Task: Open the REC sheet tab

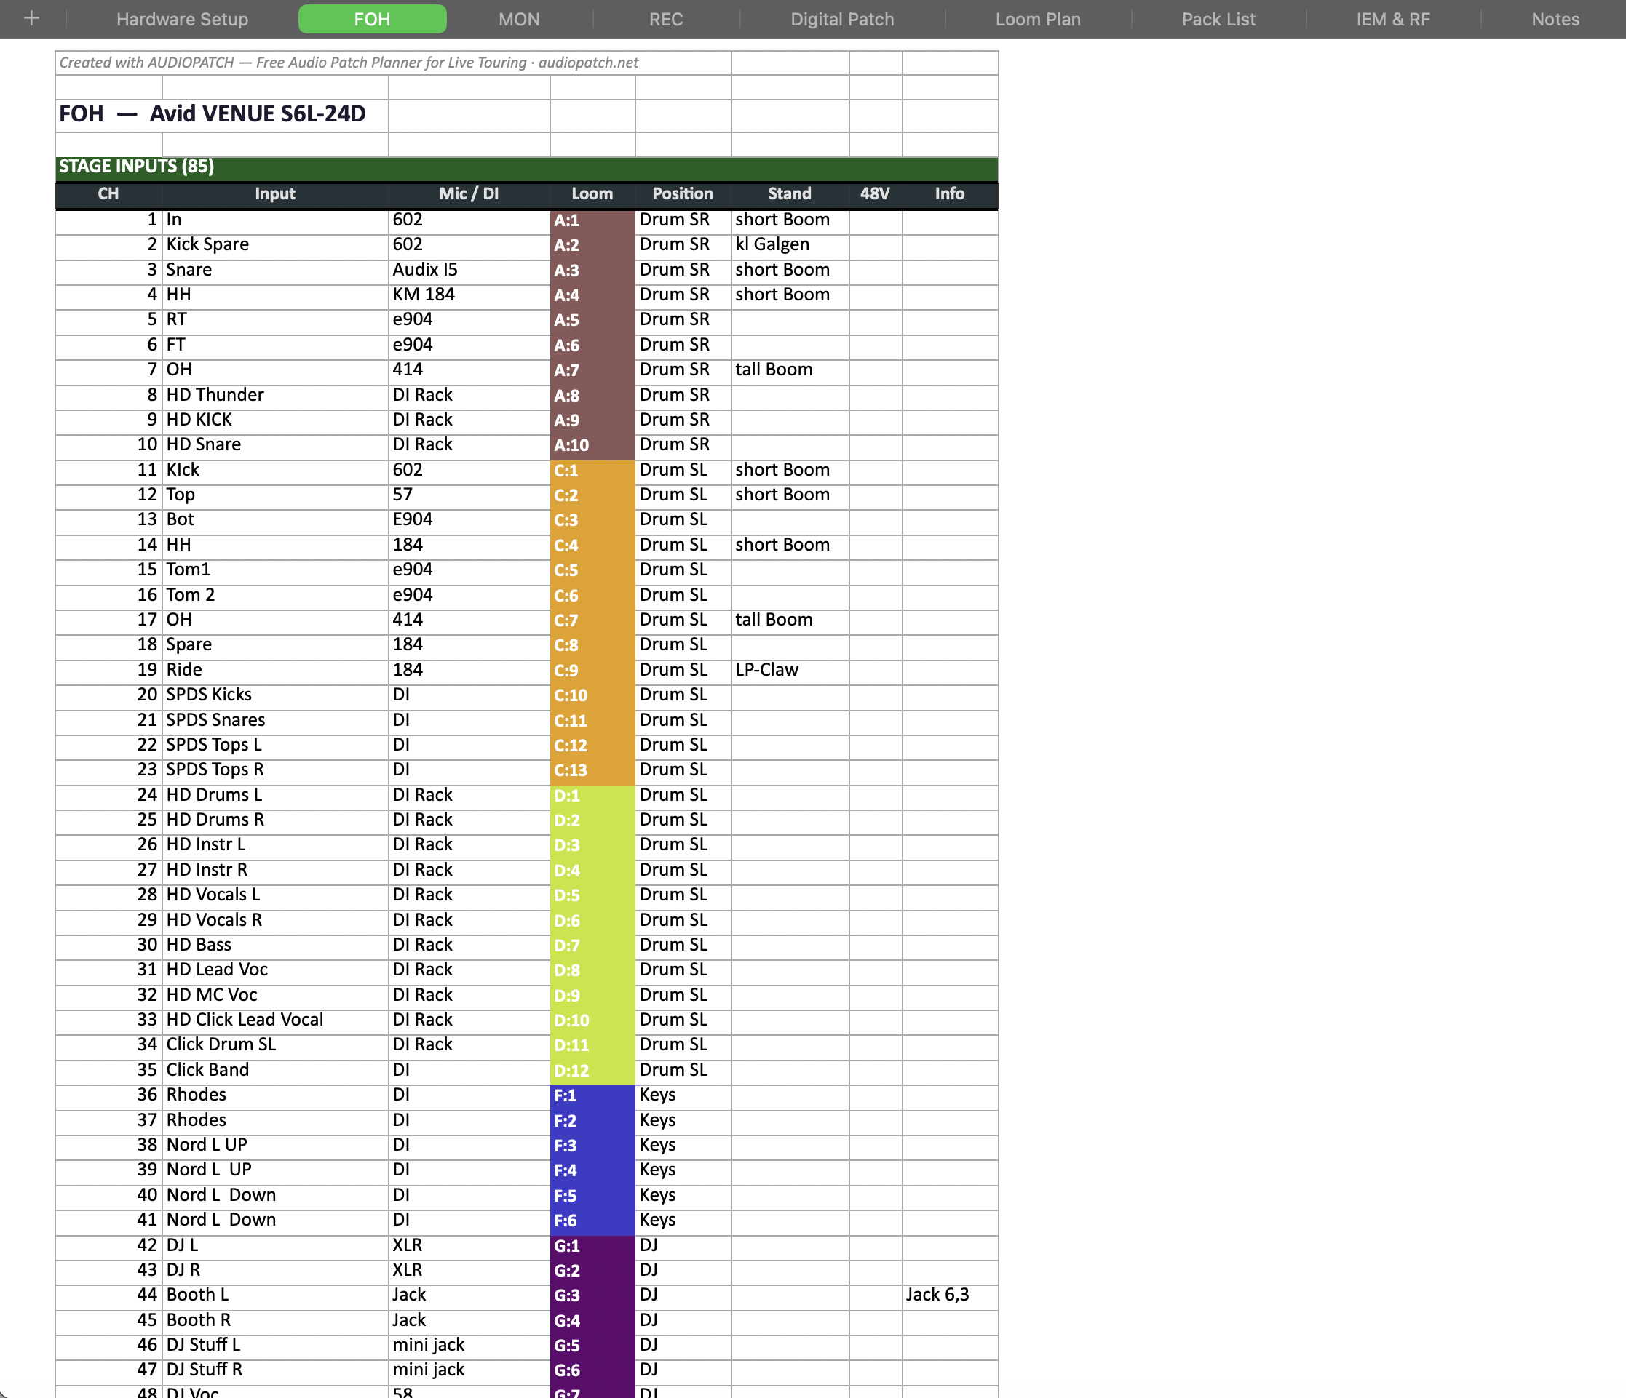Action: point(665,20)
